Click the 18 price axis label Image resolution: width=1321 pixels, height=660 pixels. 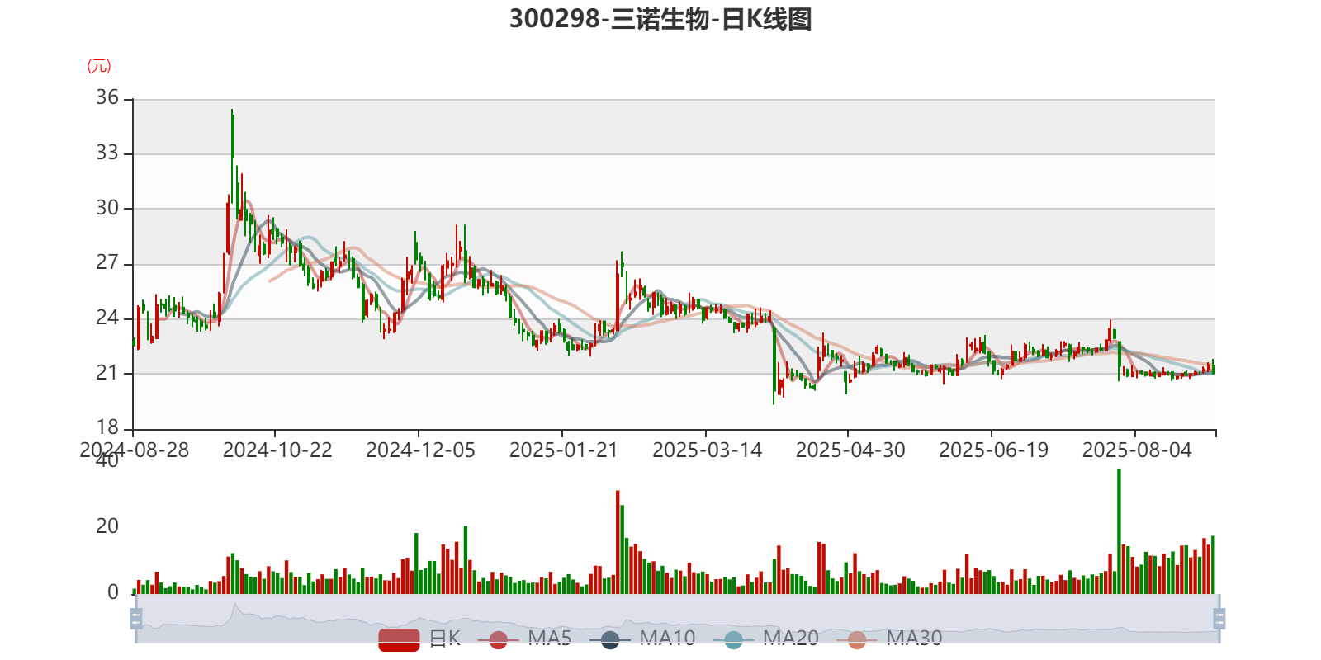[107, 427]
